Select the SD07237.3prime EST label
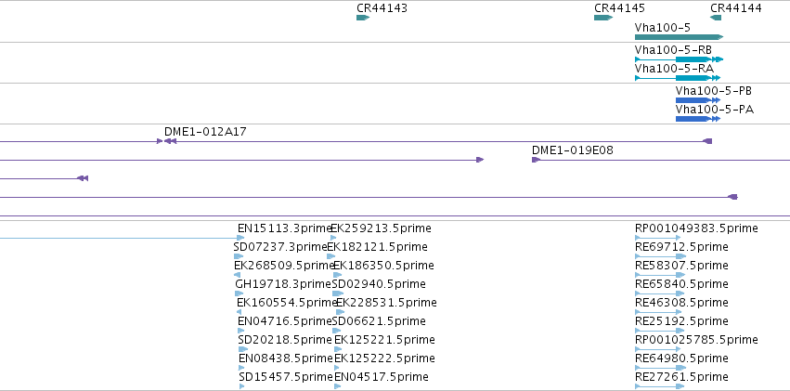790x391 pixels. click(x=280, y=247)
